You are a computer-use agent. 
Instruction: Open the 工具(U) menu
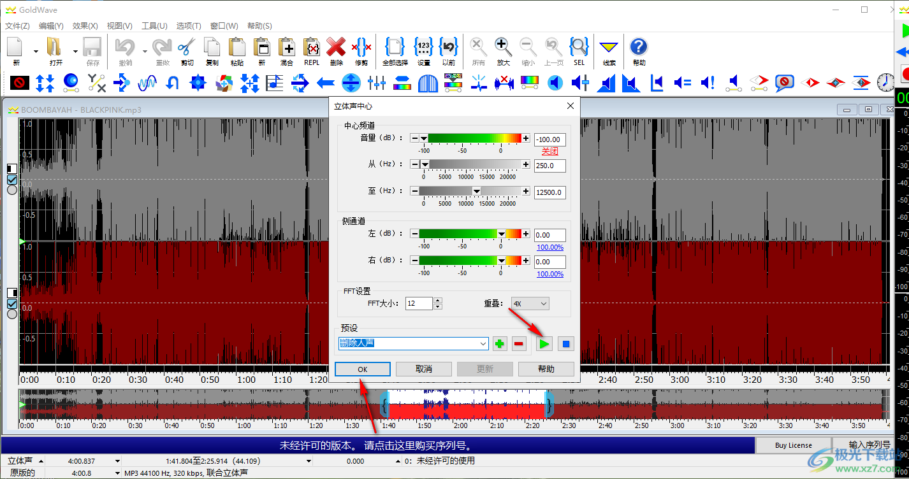(154, 26)
